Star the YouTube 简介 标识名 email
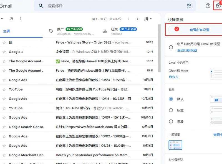 (4, 108)
